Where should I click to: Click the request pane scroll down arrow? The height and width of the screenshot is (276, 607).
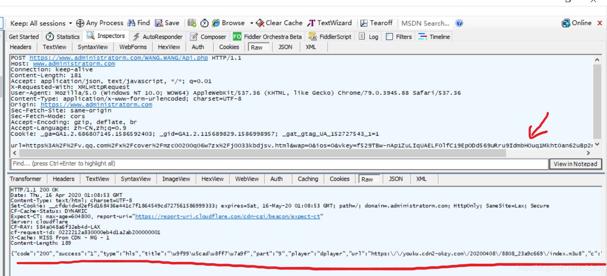[x=597, y=145]
